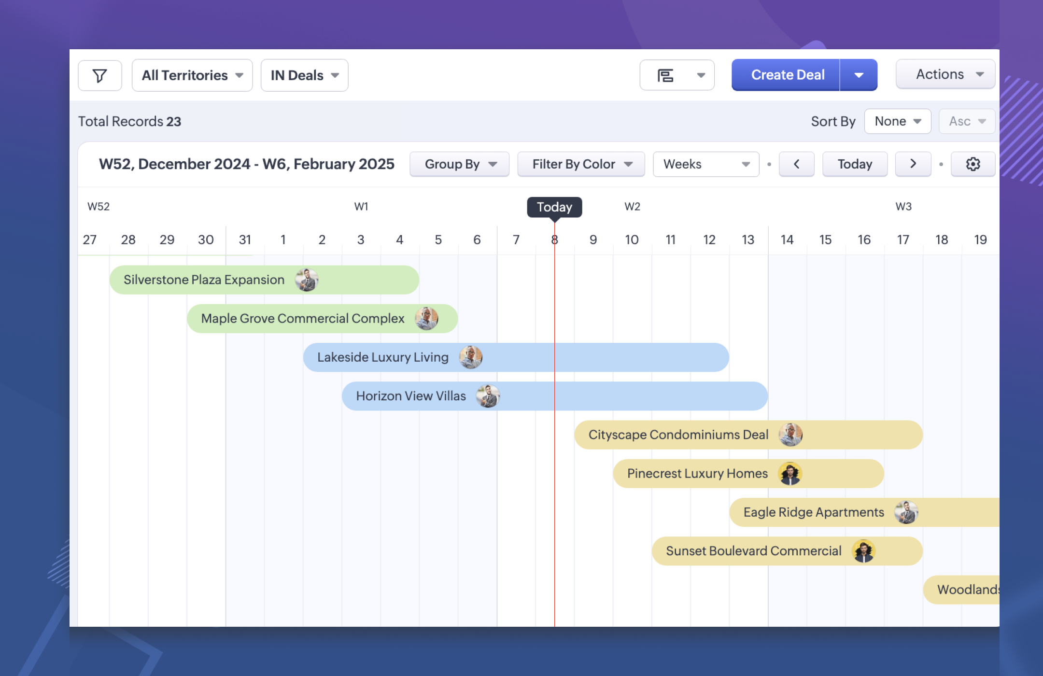Jump to Today in timeline
This screenshot has height=676, width=1043.
[855, 164]
